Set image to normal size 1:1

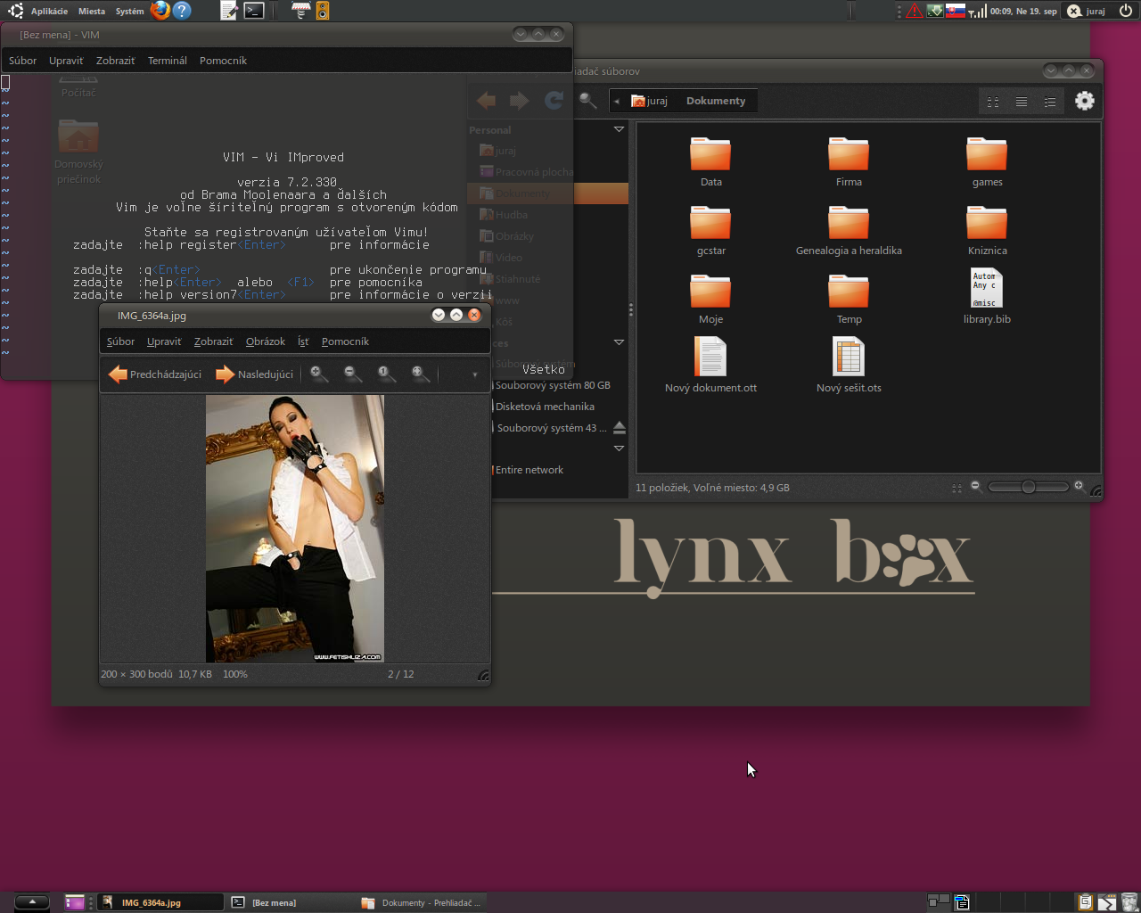pos(385,374)
